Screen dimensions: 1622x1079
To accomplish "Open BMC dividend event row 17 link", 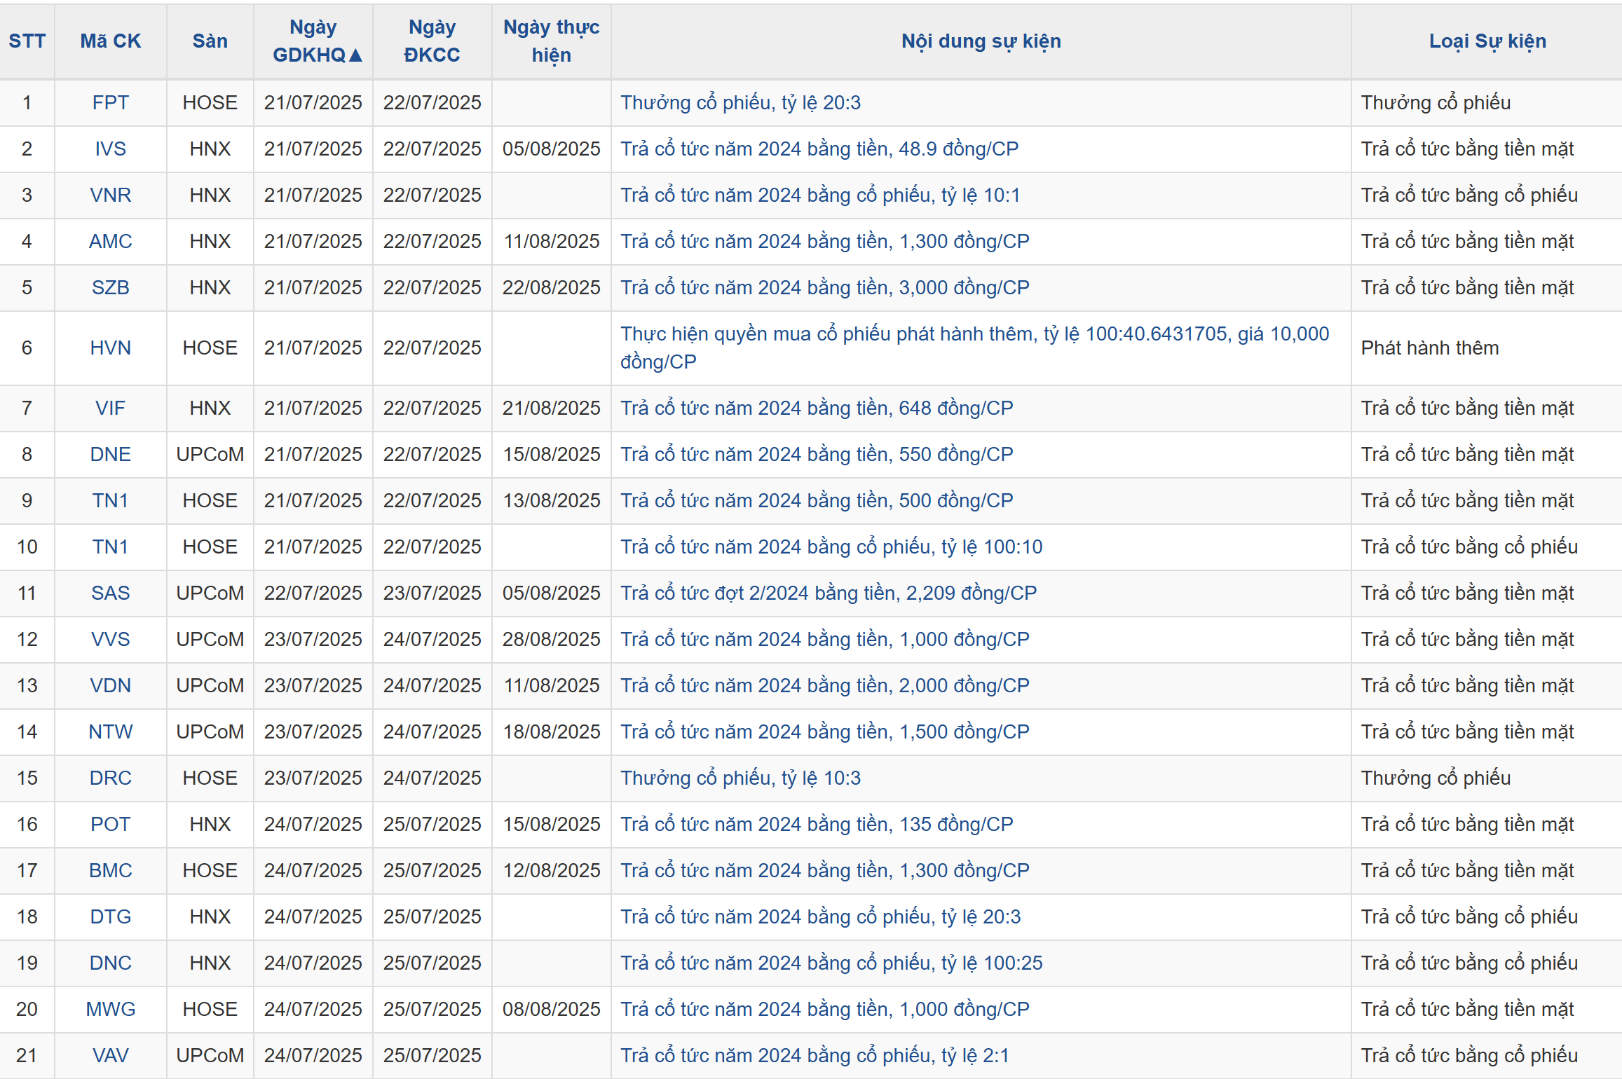I will (825, 870).
